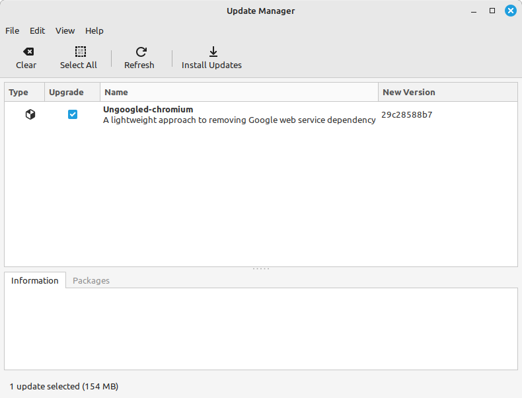Image resolution: width=522 pixels, height=398 pixels.
Task: Open the Edit menu
Action: click(x=37, y=30)
